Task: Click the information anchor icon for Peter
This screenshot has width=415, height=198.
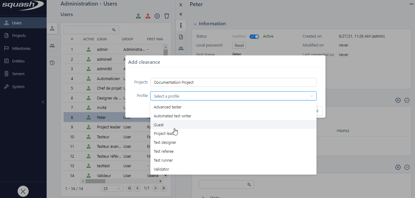Action: (181, 25)
